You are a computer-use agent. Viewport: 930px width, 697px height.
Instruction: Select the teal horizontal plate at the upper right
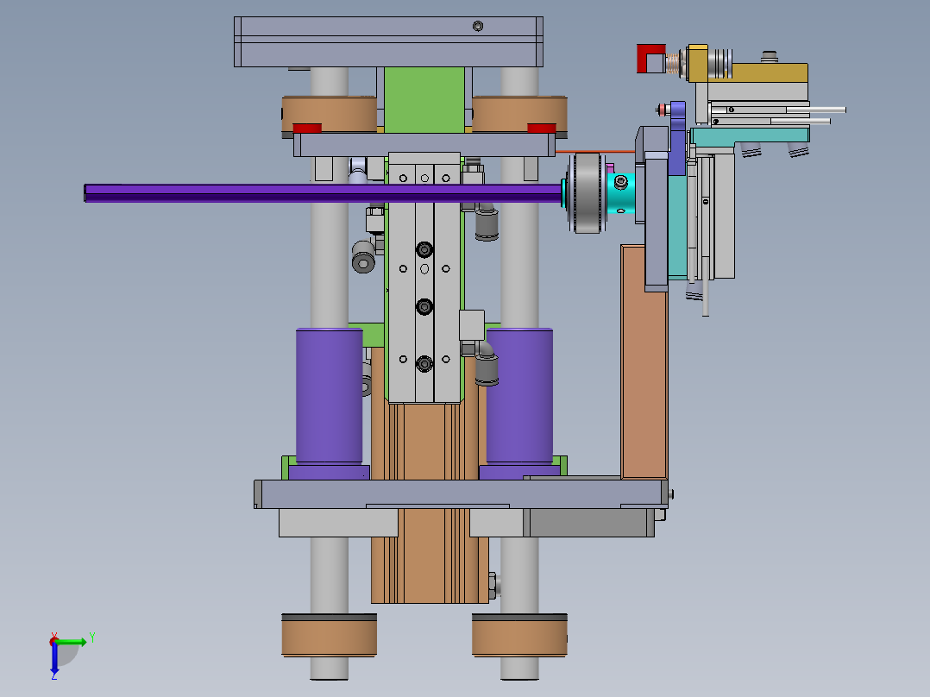tap(751, 135)
